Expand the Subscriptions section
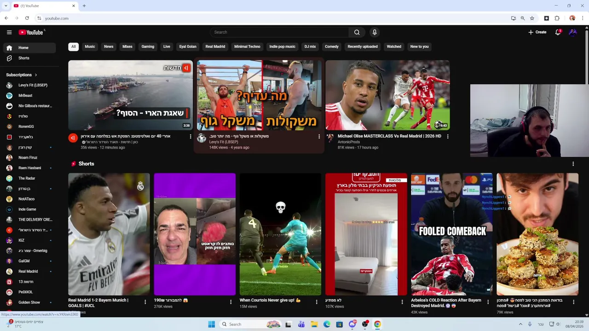Screen dimensions: 589x331 click(x=22, y=75)
